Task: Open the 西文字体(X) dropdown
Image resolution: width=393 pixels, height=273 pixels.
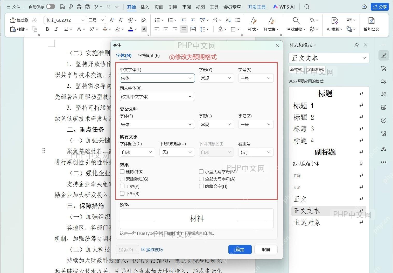Action: click(157, 97)
